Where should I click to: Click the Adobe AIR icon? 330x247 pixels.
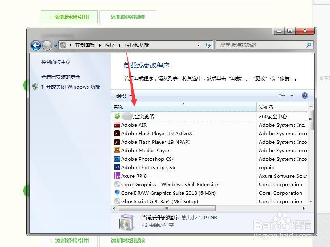coord(117,125)
